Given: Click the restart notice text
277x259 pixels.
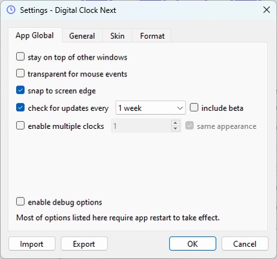Looking at the screenshot, I should click(x=118, y=218).
